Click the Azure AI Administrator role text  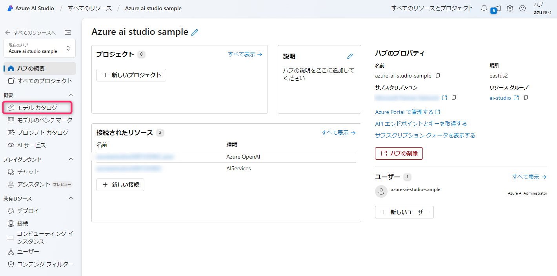(x=528, y=193)
